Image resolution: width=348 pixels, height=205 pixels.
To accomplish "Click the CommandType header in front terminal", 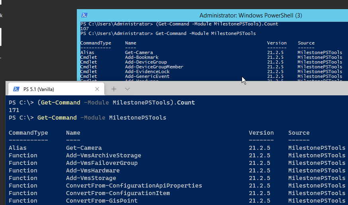I will pos(28,133).
